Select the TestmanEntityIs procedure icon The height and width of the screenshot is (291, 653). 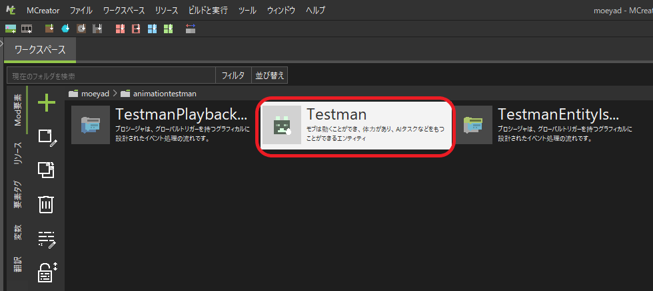tap(473, 125)
